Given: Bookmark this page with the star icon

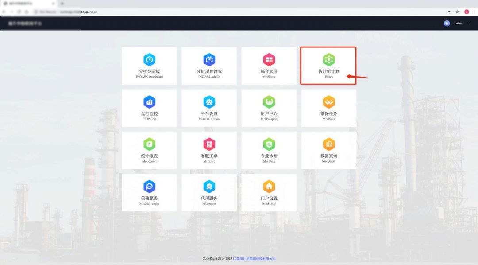Looking at the screenshot, I should point(457,12).
